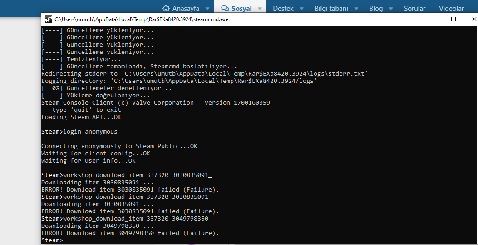Maximize the steamcmd console window
Image resolution: width=478 pixels, height=245 pixels.
(x=453, y=19)
